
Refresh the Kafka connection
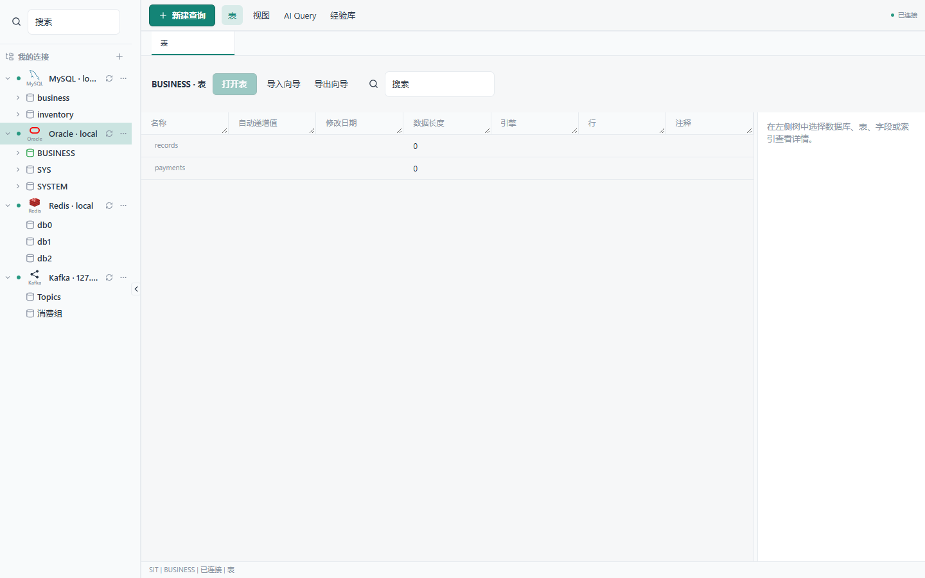109,277
